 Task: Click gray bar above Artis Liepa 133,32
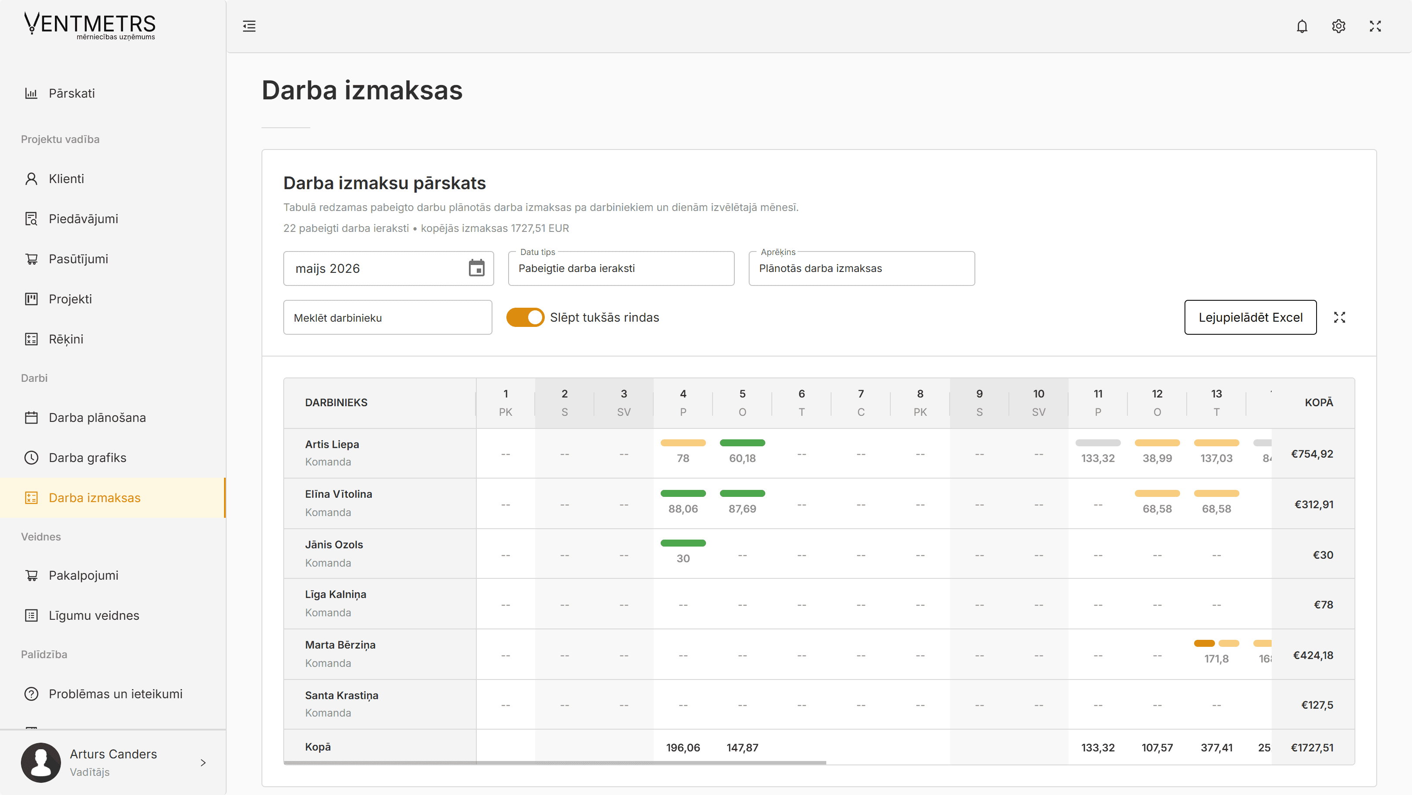(1098, 442)
